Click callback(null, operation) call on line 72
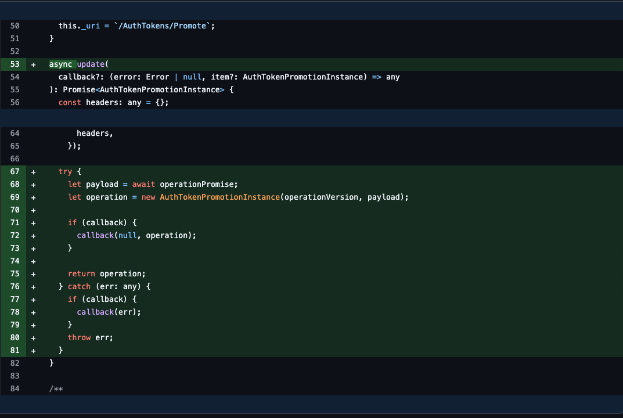 134,235
